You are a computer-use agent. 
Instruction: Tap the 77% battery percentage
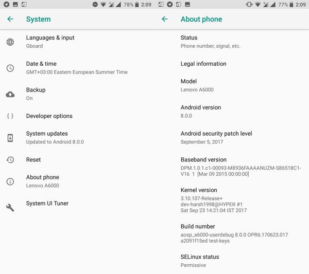point(283,5)
